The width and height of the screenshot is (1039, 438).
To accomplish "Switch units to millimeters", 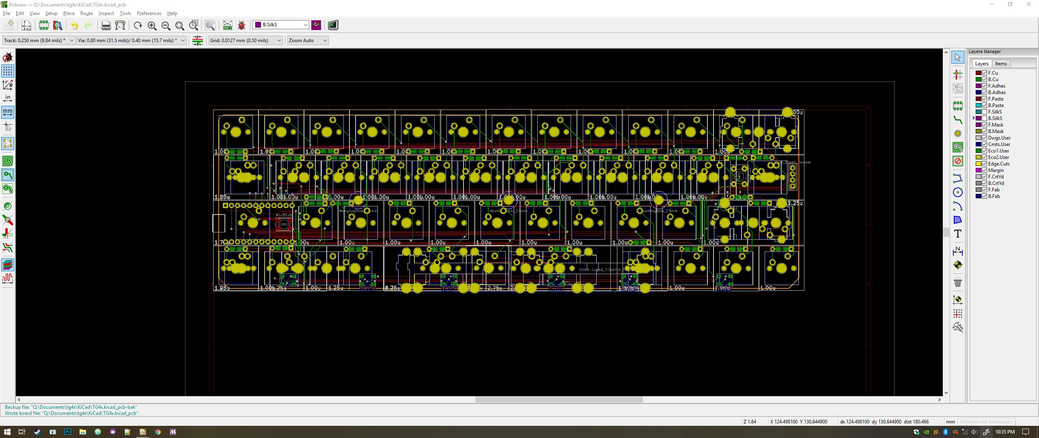I will [8, 112].
